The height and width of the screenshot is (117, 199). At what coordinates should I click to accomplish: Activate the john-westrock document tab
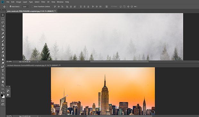(x=31, y=11)
